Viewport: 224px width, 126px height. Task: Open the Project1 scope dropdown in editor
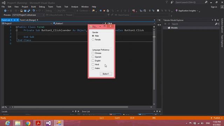tap(27, 23)
